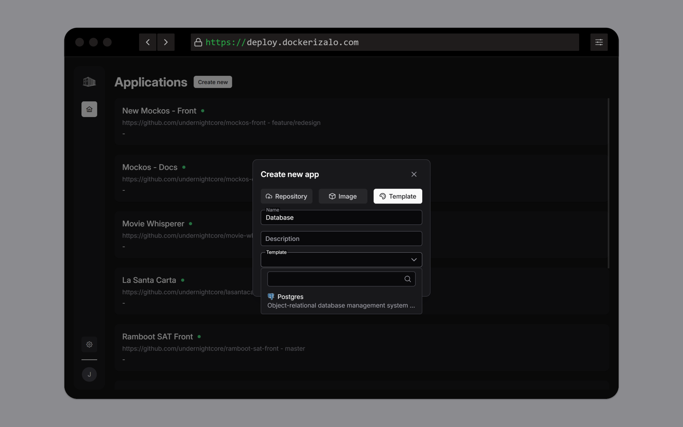Go back with the browser back arrow
Viewport: 683px width, 427px height.
[x=148, y=42]
